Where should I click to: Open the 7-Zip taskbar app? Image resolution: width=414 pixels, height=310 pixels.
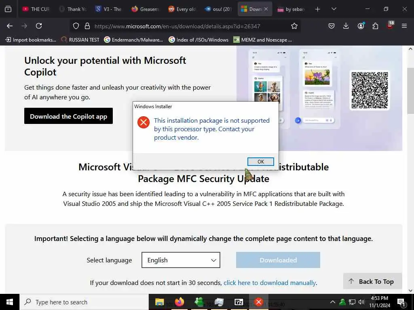coord(239,302)
